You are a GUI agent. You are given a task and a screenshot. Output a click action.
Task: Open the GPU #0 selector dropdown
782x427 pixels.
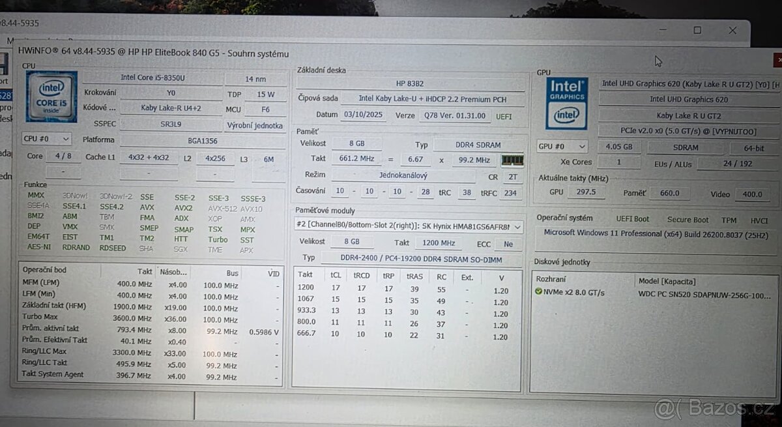(x=561, y=146)
